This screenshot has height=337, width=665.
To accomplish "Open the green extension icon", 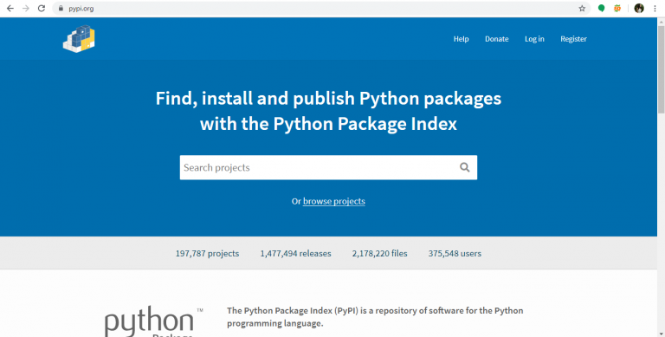I will [x=601, y=8].
